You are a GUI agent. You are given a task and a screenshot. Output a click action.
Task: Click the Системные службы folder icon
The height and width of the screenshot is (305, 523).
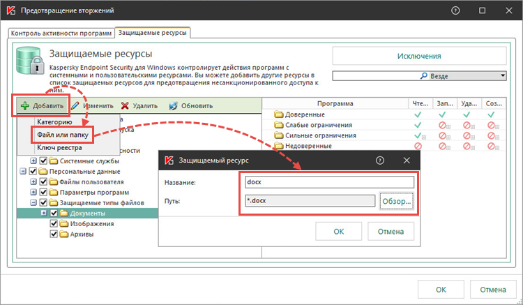click(x=54, y=161)
